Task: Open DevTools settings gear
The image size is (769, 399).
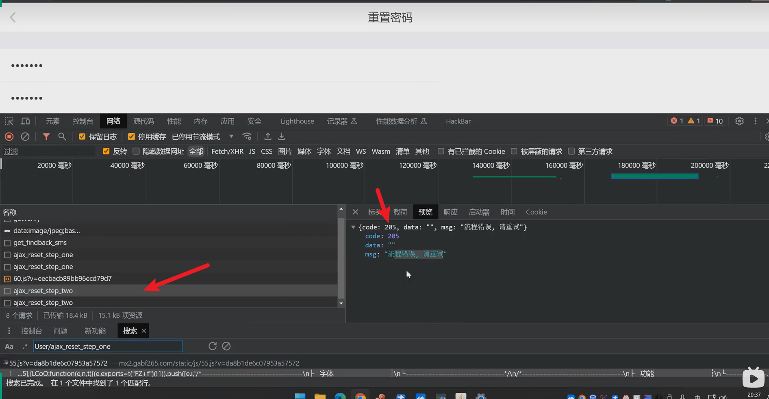Action: pos(739,121)
